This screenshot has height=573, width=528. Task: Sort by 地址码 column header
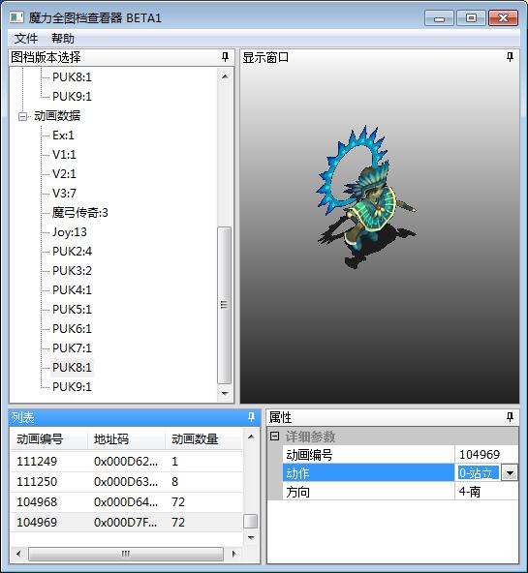126,438
